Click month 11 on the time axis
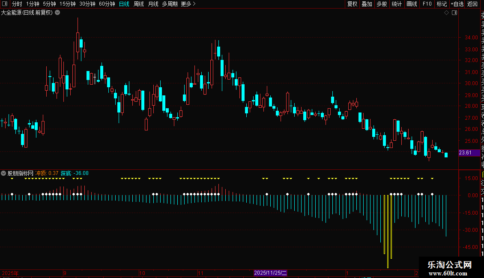Image resolution: width=484 pixels, height=278 pixels. pos(200,273)
